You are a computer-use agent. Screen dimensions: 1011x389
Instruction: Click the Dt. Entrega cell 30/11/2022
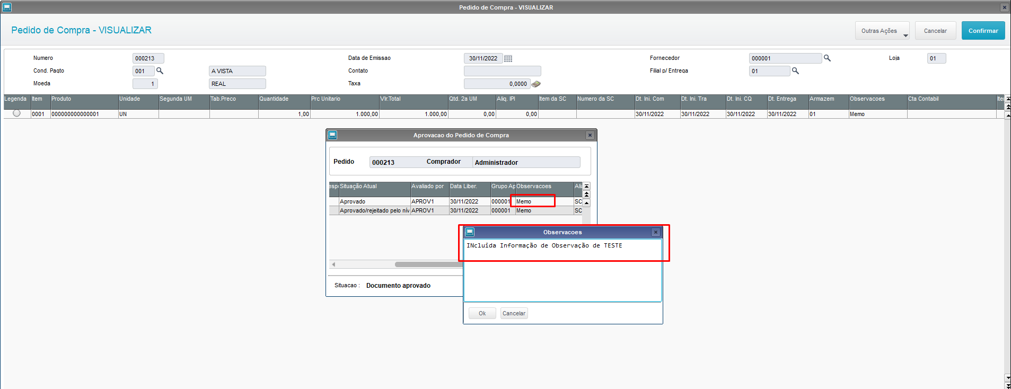point(787,114)
